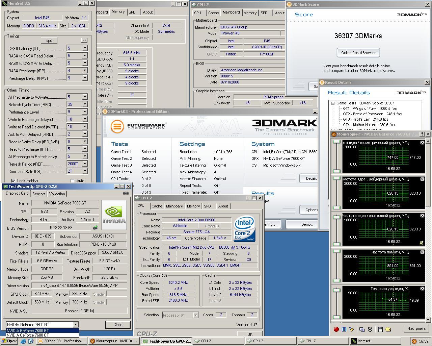Viewport: 432px width, 346px height.
Task: Click the floppy disk save icon in monitoring
Action: (x=380, y=329)
